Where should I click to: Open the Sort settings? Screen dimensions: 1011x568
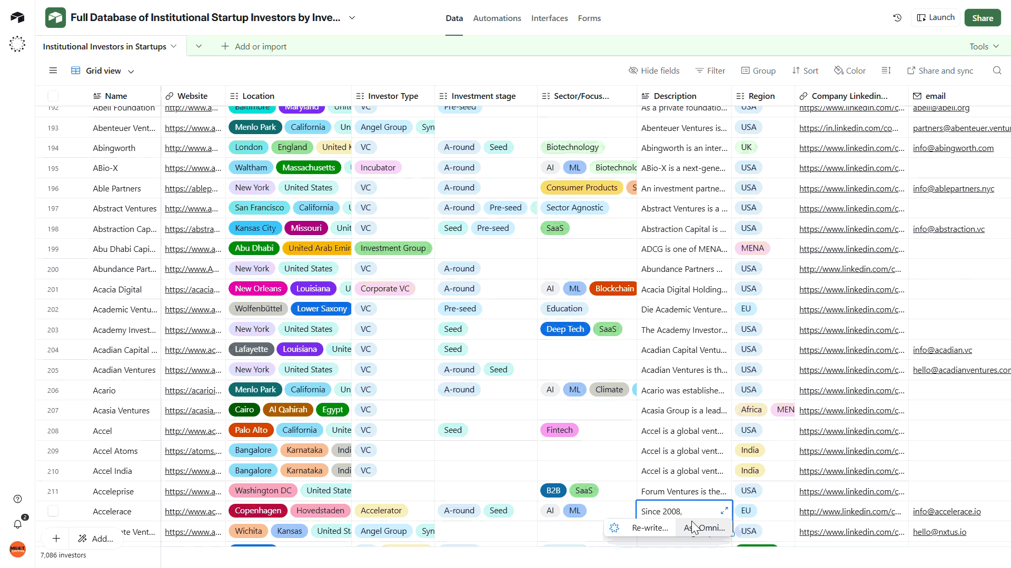tap(805, 70)
